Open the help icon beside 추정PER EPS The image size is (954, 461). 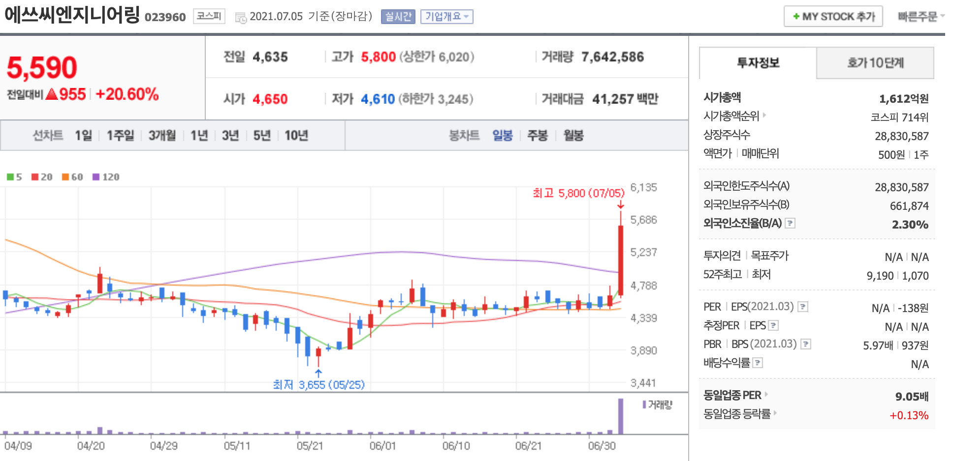pos(773,325)
